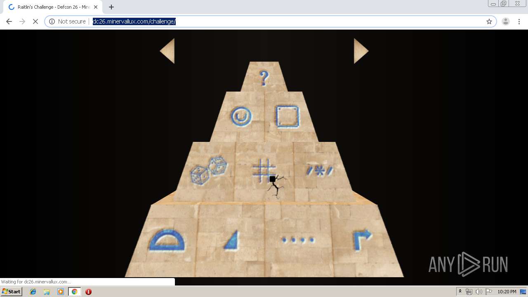Image resolution: width=528 pixels, height=297 pixels.
Task: Open the slash-asterisk comment tile
Action: pos(320,170)
